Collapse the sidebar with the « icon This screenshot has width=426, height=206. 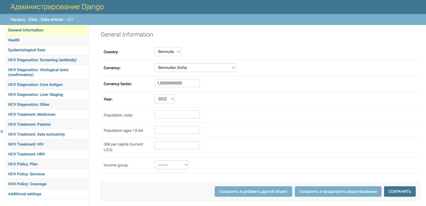click(x=2, y=131)
